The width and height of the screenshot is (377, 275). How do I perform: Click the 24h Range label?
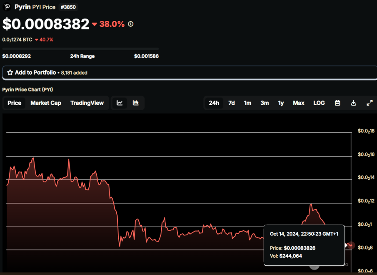82,56
